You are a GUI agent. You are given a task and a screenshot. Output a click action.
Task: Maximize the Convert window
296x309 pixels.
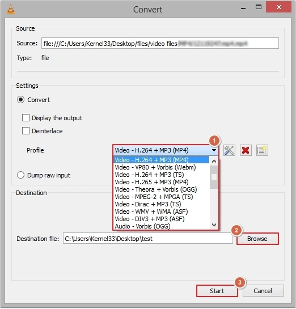click(259, 7)
